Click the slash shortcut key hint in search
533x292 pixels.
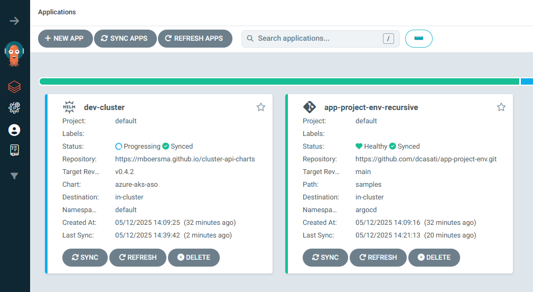pyautogui.click(x=388, y=39)
